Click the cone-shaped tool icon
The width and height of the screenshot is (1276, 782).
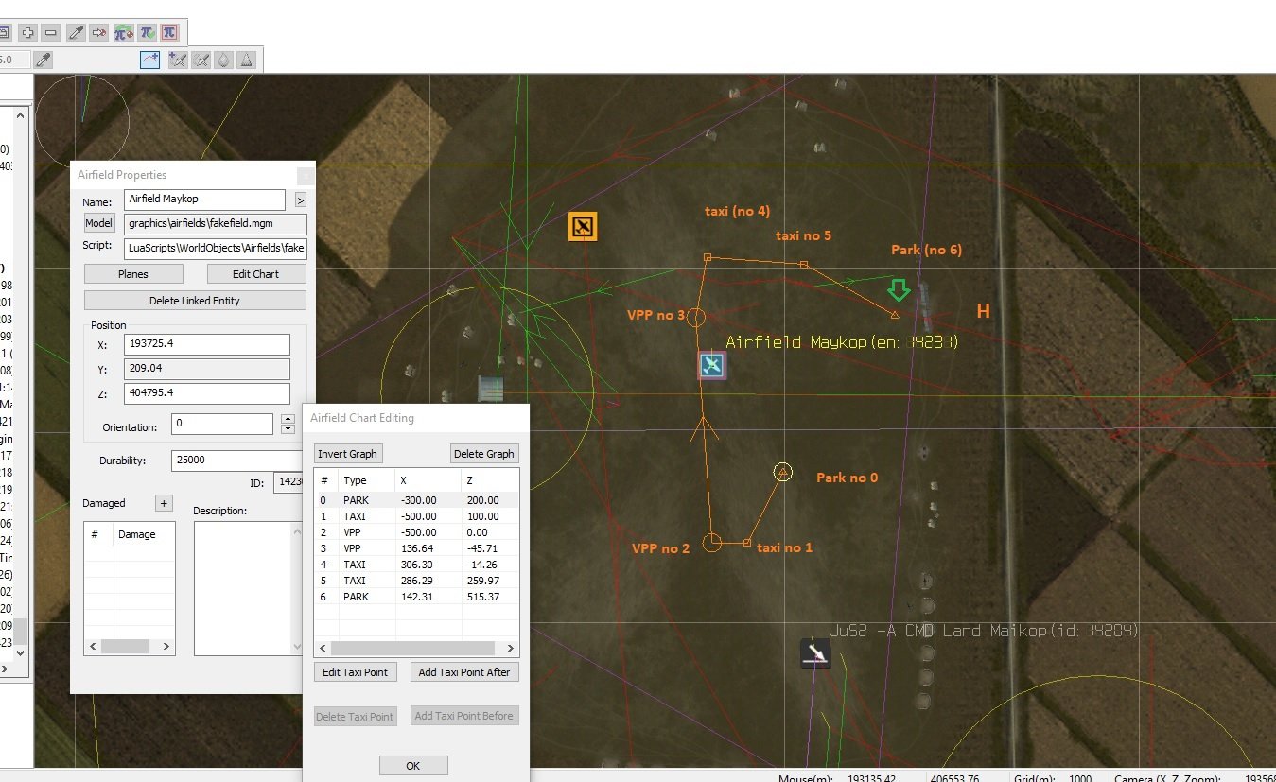(x=245, y=60)
